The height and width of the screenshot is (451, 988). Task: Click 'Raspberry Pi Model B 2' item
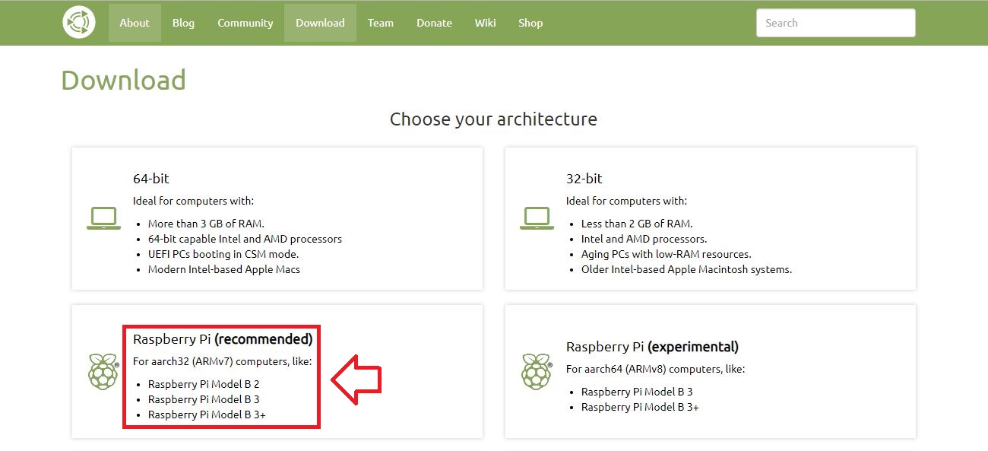pos(204,384)
